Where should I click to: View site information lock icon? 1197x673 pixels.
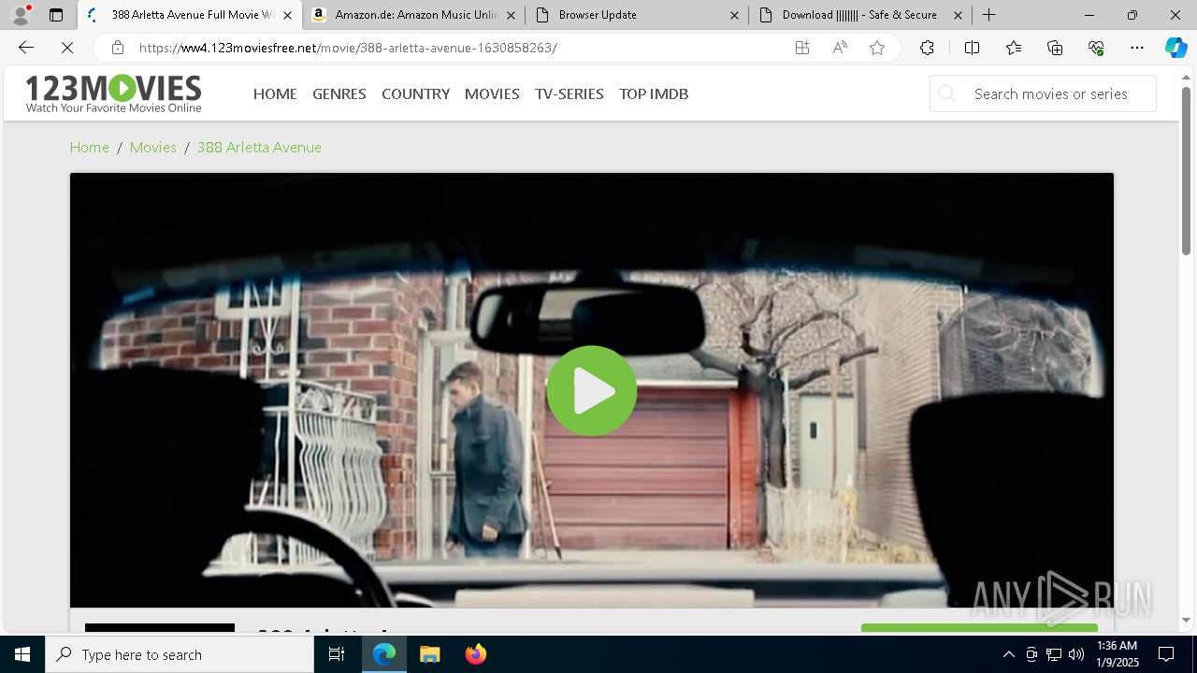click(x=118, y=48)
